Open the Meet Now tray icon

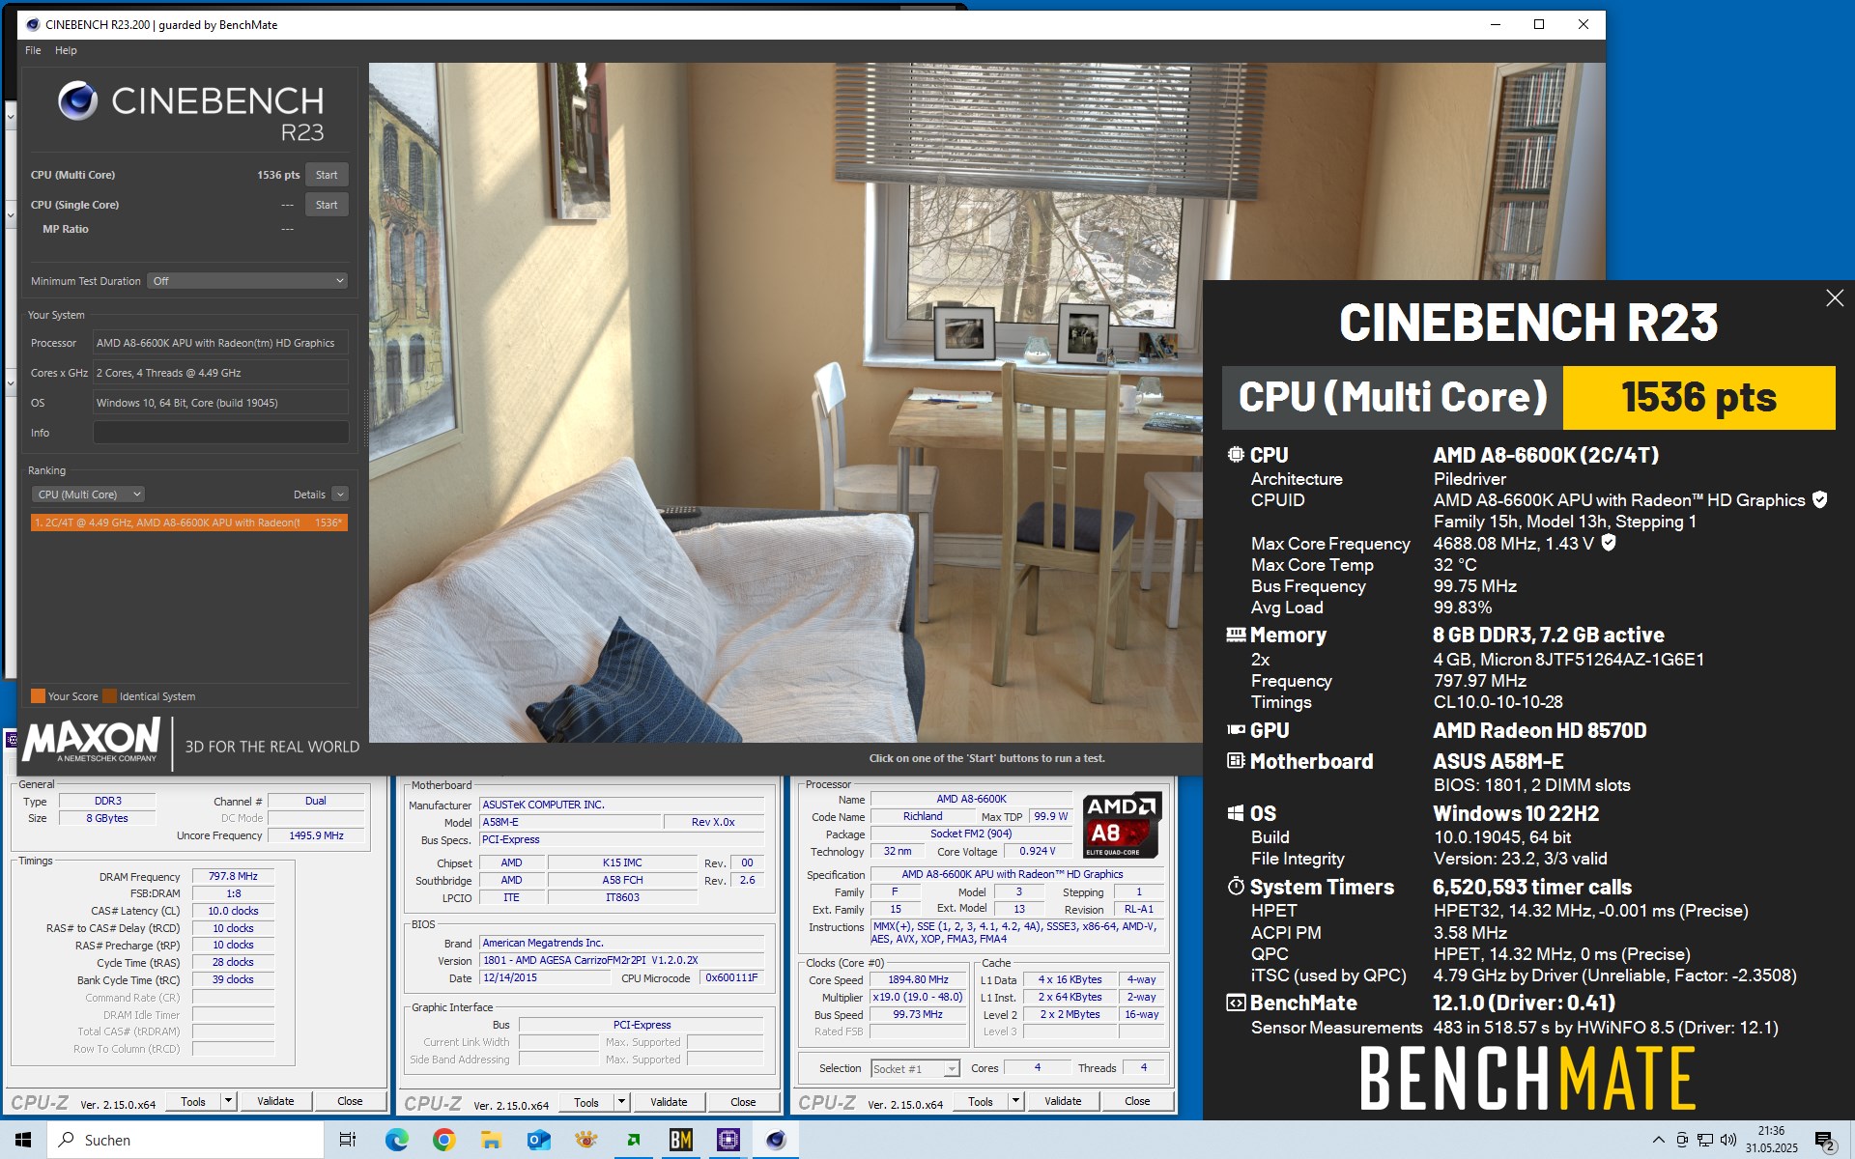(x=1682, y=1140)
